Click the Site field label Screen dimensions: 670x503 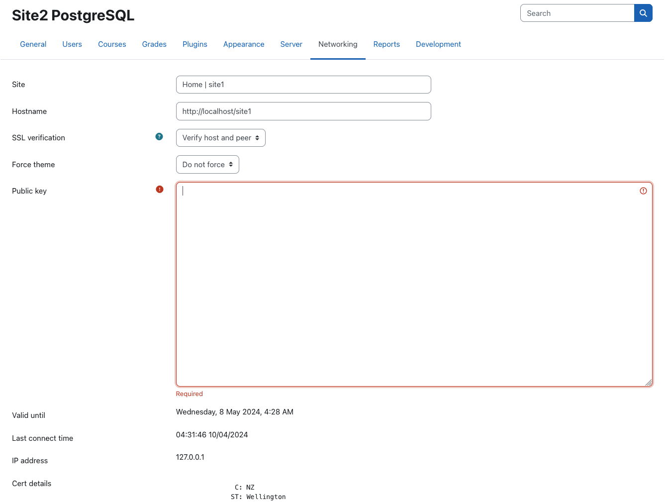click(x=18, y=85)
